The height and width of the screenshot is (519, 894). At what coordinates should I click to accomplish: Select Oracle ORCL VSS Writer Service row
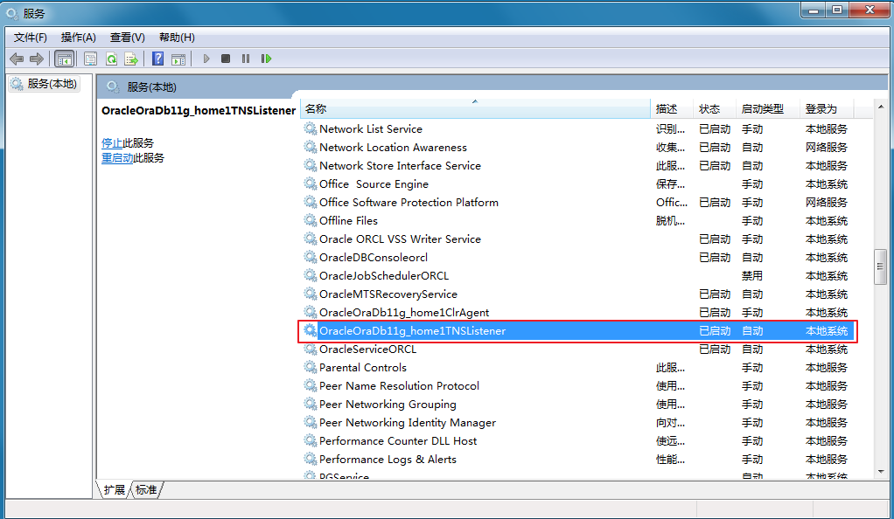point(577,239)
